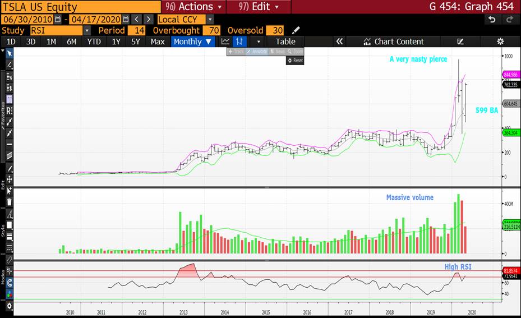Image resolution: width=521 pixels, height=318 pixels.
Task: Open the Local CCY currency dropdown
Action: coord(210,20)
